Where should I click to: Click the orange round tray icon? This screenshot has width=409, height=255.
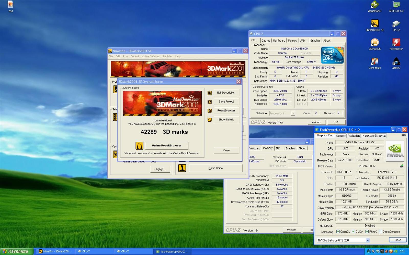coord(391,251)
